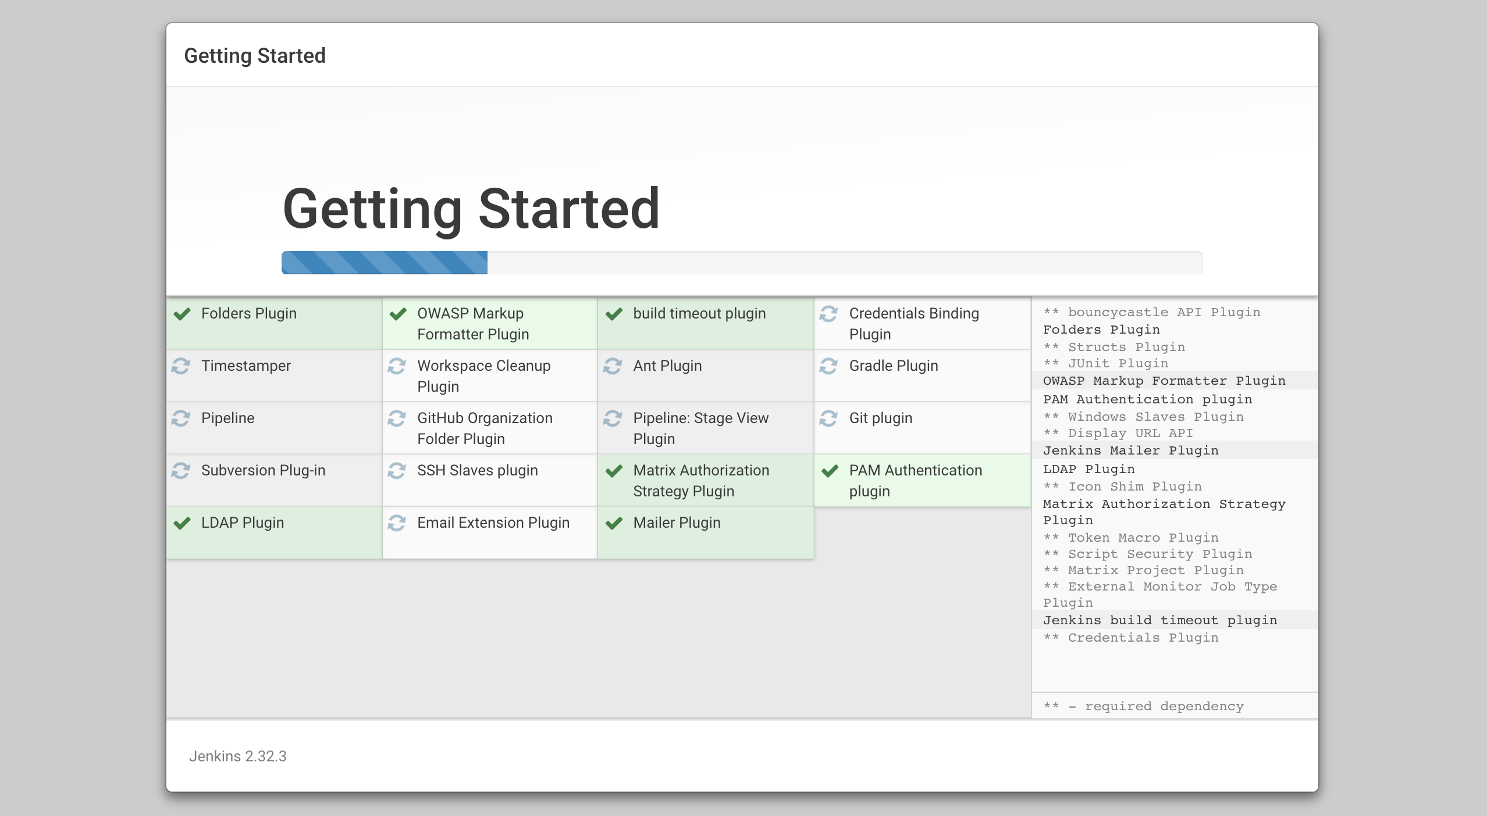Select the Folders Plugin grid cell label
Screen dimensions: 1487x816
click(x=249, y=314)
